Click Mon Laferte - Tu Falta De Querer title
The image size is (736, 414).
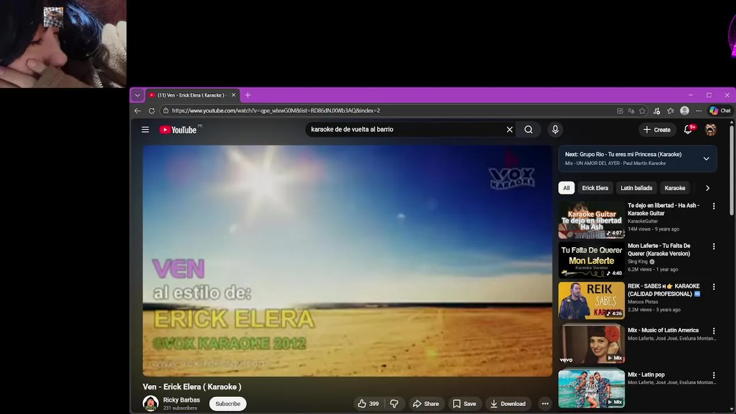pos(659,250)
